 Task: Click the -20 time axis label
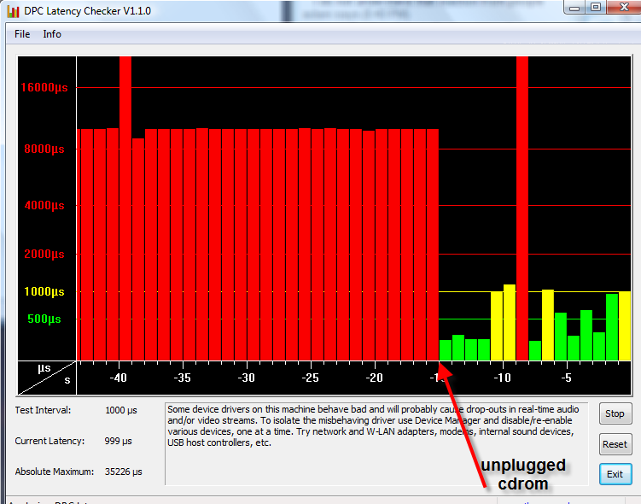click(375, 378)
